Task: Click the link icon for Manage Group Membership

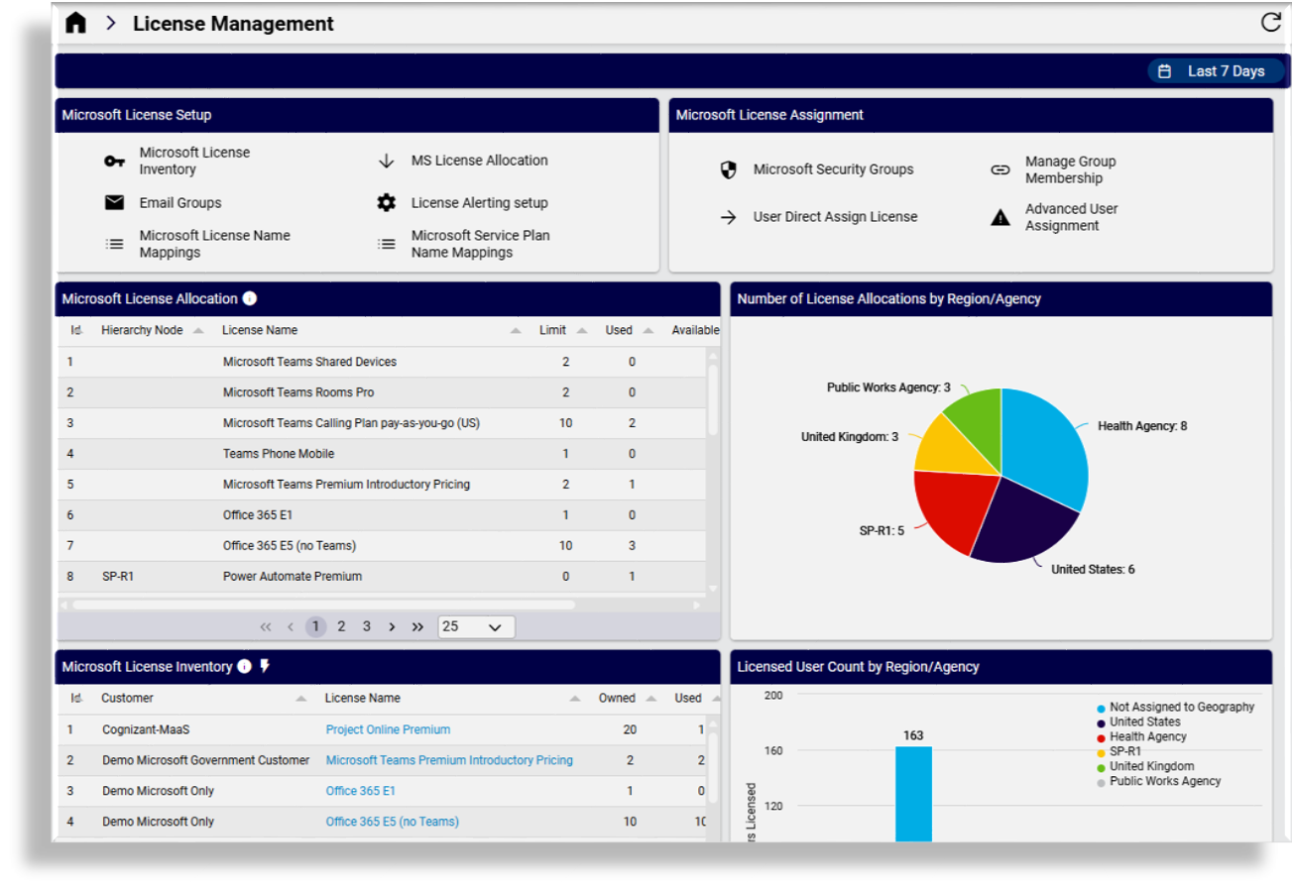Action: point(1000,169)
